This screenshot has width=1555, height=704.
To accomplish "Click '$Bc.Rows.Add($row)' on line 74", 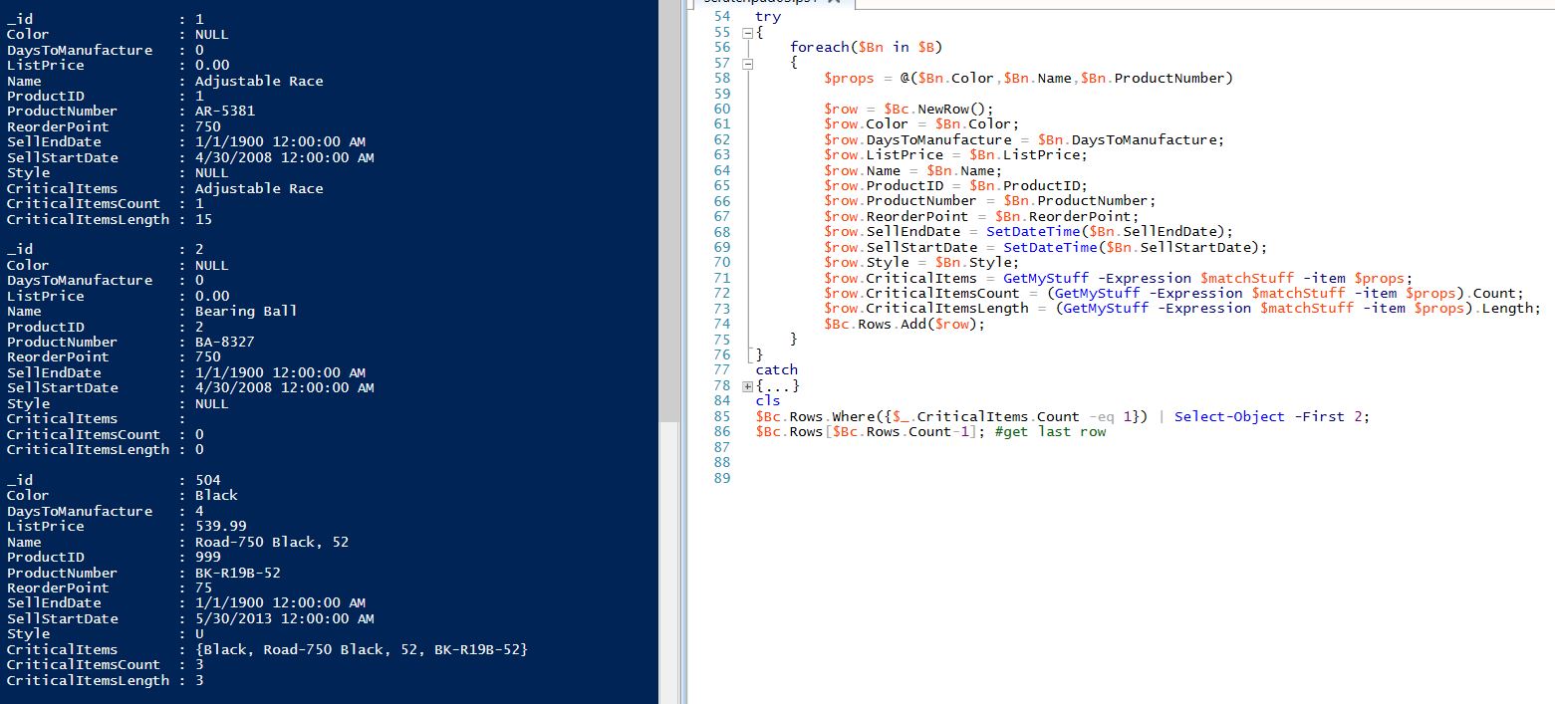I will 900,324.
